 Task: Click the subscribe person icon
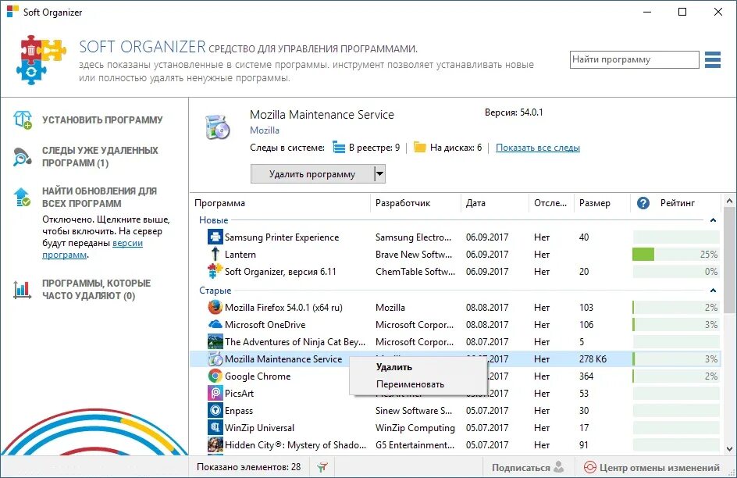tap(558, 467)
